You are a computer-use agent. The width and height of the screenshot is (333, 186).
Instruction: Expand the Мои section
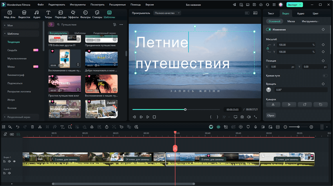tap(21, 26)
